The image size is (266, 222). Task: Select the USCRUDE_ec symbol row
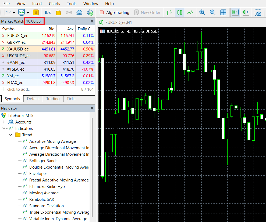point(48,56)
